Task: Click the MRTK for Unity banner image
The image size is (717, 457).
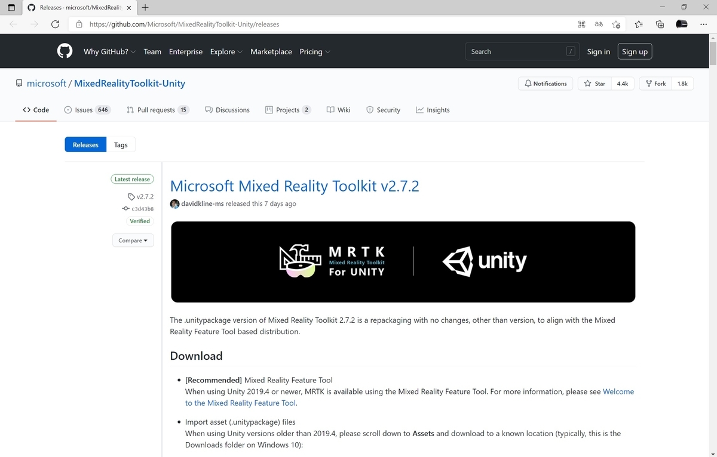Action: coord(403,262)
